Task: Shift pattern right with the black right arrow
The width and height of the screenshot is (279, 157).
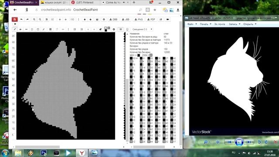Action: tap(90, 19)
